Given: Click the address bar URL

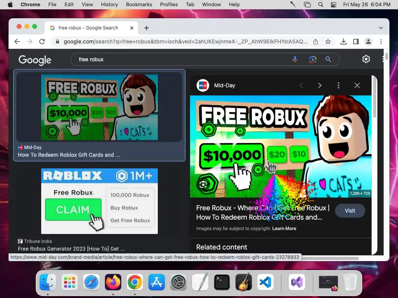Looking at the screenshot, I should 185,42.
